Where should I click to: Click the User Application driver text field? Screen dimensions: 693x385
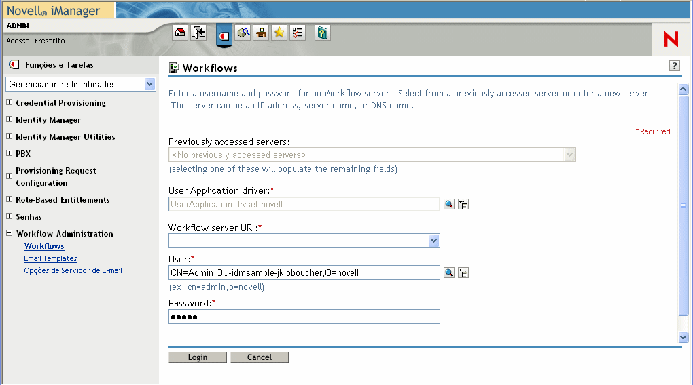click(304, 204)
